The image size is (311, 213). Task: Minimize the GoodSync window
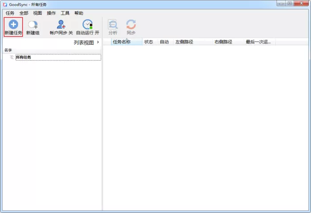(x=281, y=4)
